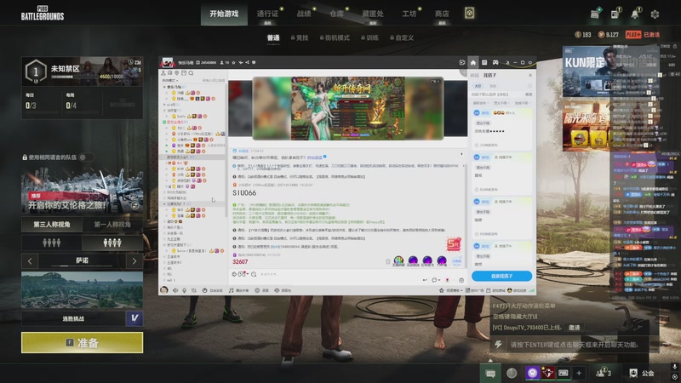The image size is (681, 383).
Task: Click the YY chat message input field
Action: [x=339, y=274]
